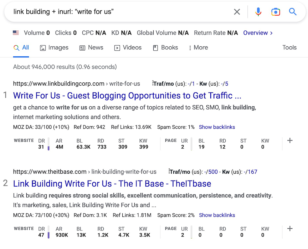Click the DR rating bar for linkbuildingcorp

click(48, 144)
